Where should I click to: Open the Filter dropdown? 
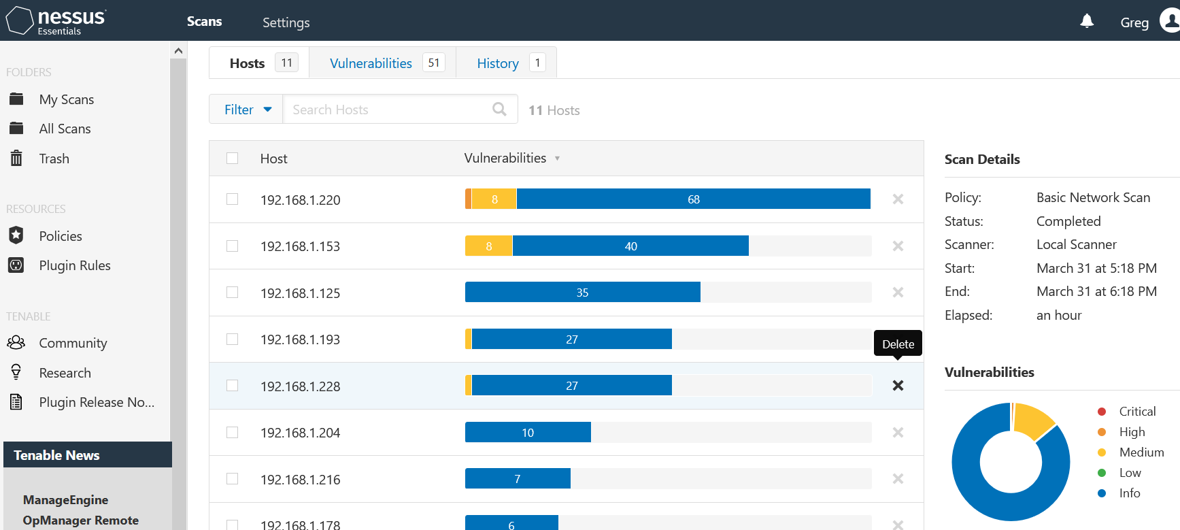[x=246, y=110]
